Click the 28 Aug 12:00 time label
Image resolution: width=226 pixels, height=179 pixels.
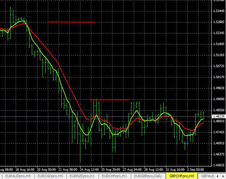[x=154, y=170]
